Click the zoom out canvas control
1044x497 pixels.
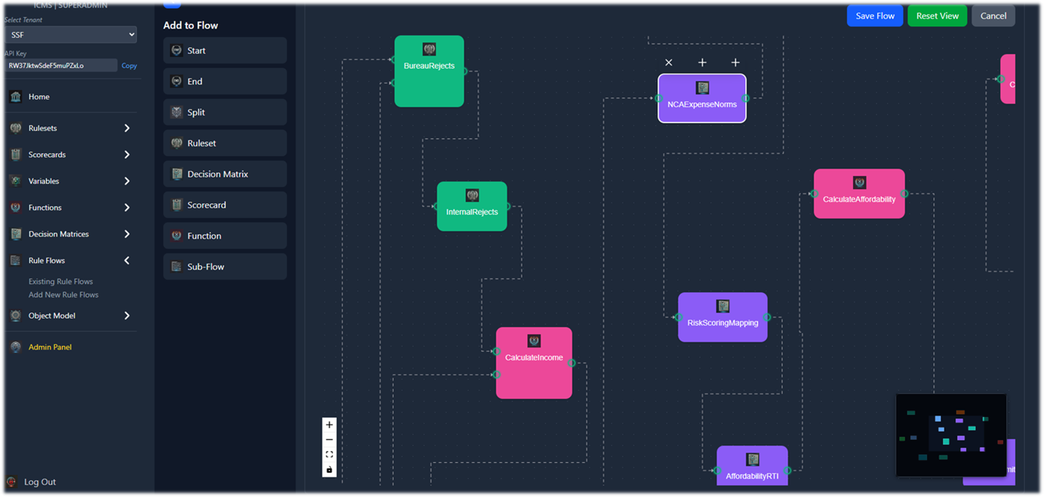330,440
